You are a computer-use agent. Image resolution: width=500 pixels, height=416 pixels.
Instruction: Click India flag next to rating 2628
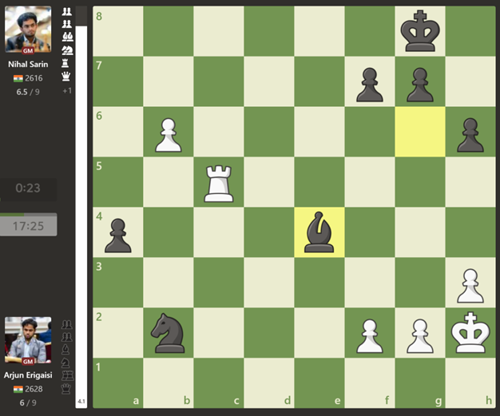(18, 389)
